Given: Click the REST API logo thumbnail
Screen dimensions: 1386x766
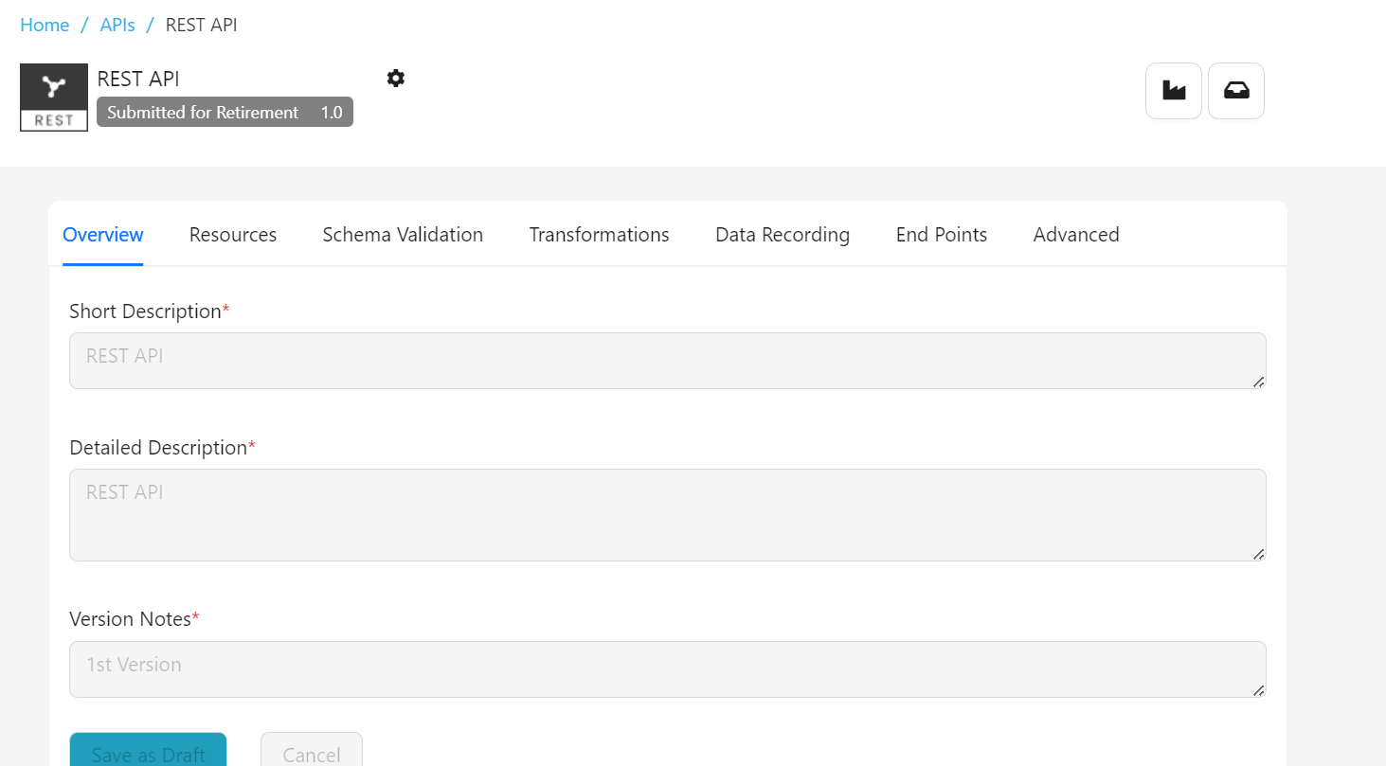Looking at the screenshot, I should 54,98.
